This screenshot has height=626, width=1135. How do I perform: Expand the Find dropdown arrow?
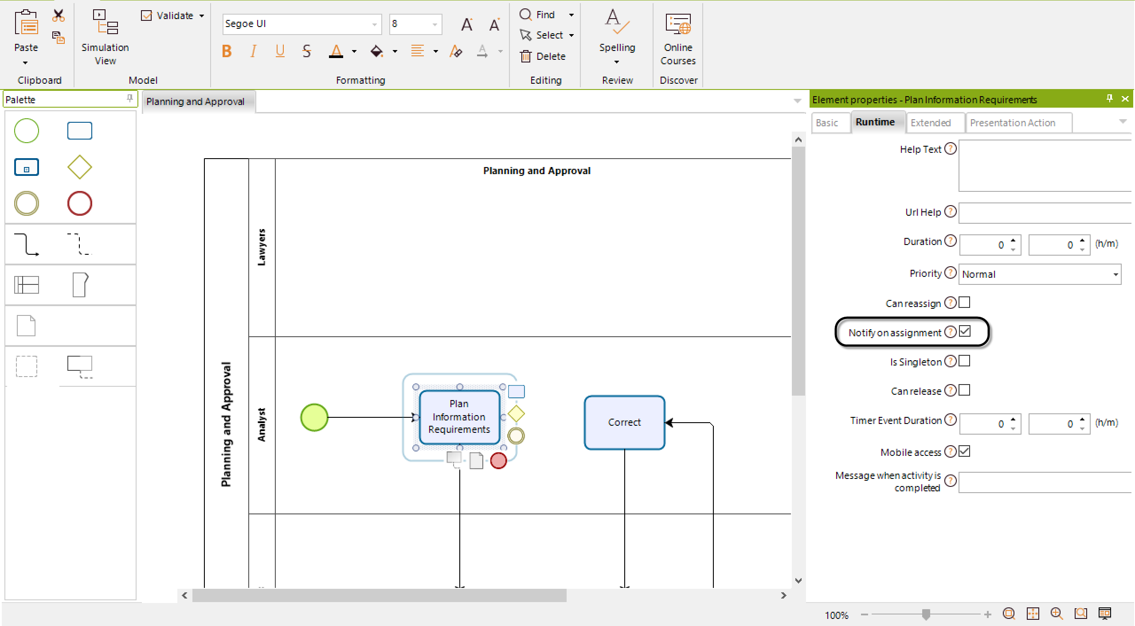[571, 15]
